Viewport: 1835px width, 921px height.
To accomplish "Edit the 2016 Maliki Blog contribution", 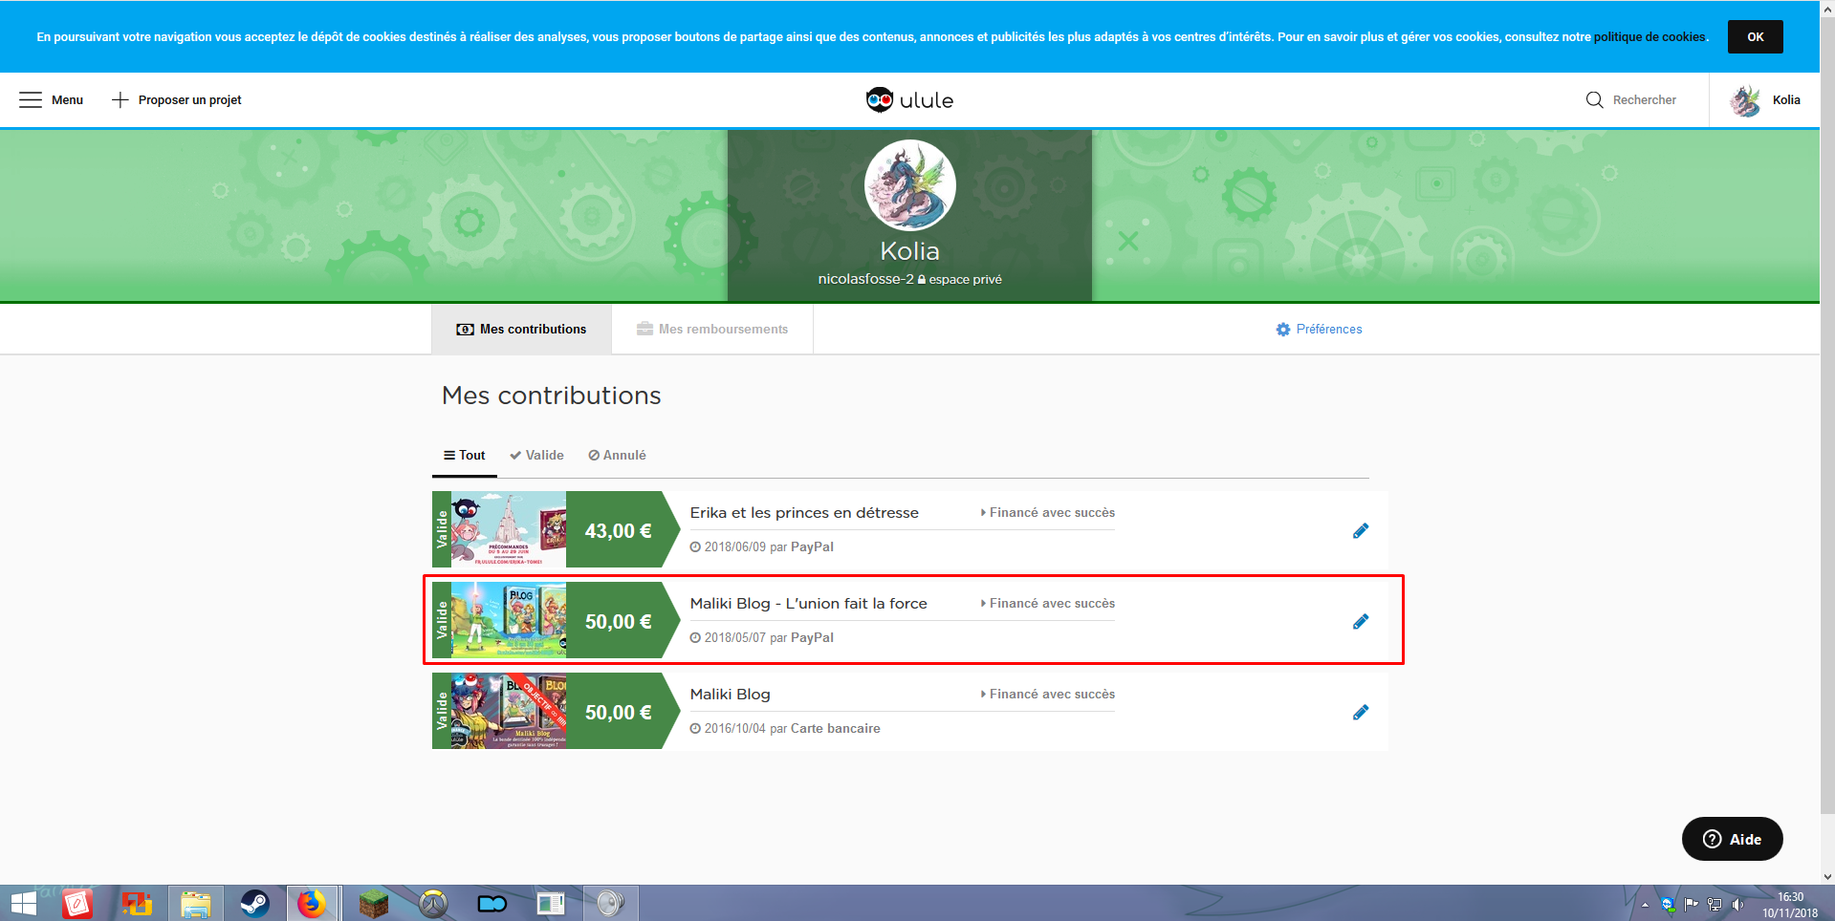I will [1360, 713].
